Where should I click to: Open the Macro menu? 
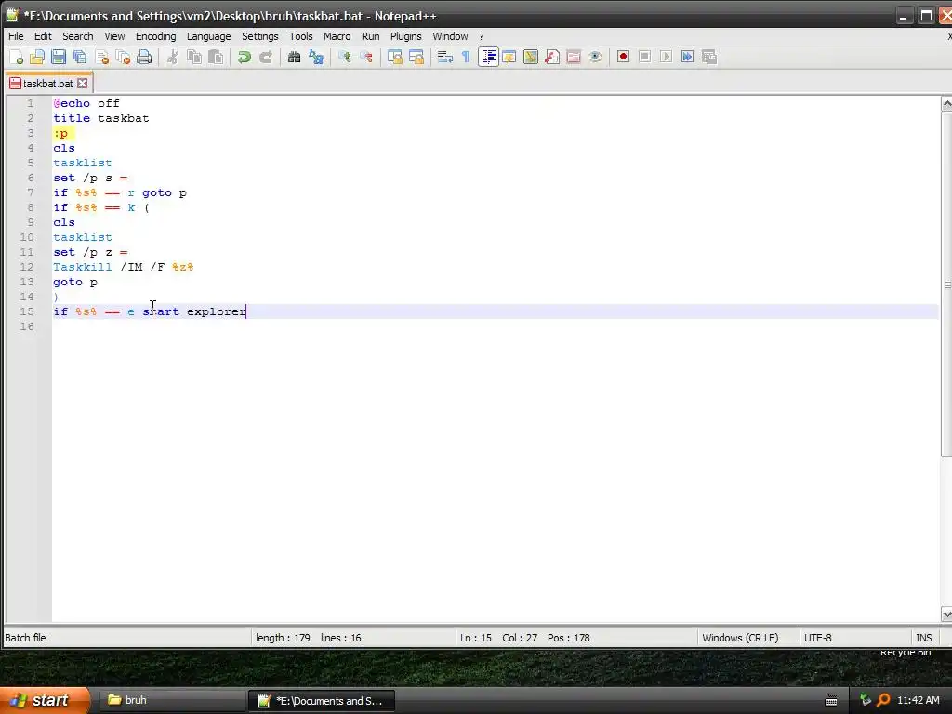tap(337, 36)
